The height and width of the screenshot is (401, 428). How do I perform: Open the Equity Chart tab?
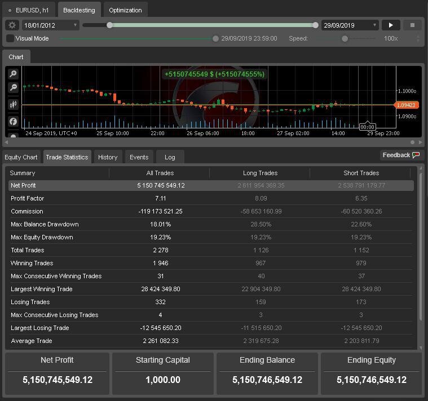coord(21,157)
